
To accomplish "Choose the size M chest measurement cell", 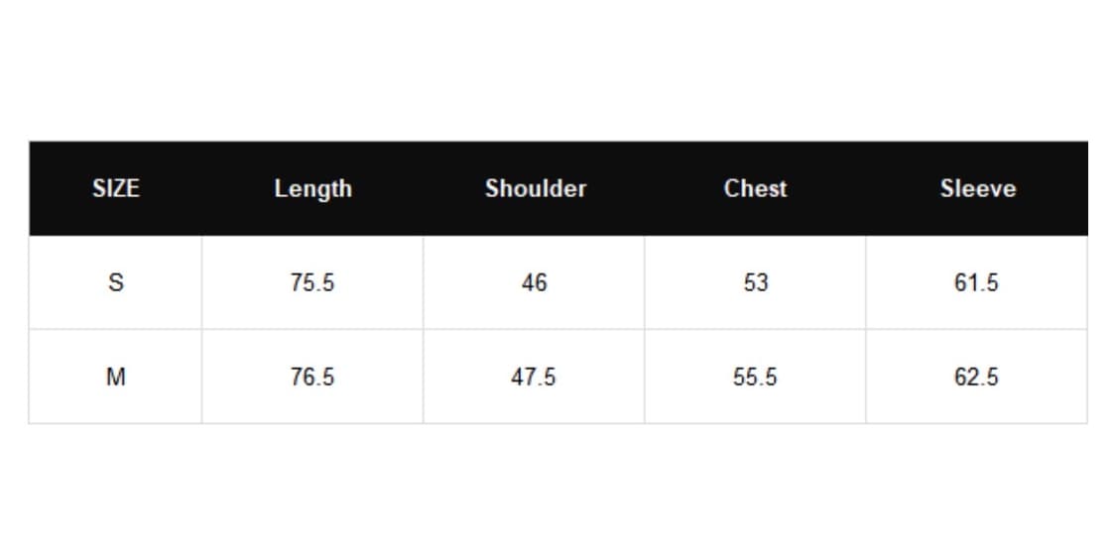I will 755,378.
